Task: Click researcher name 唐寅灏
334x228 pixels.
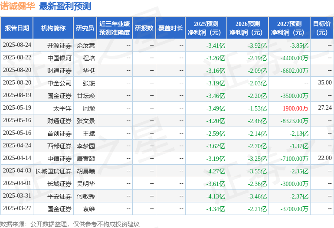Action: coord(86,158)
